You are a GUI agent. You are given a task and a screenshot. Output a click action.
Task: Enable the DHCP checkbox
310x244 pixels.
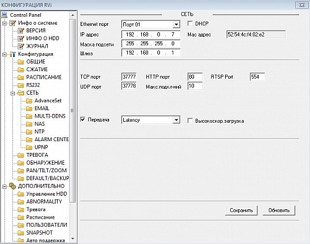[x=190, y=24]
